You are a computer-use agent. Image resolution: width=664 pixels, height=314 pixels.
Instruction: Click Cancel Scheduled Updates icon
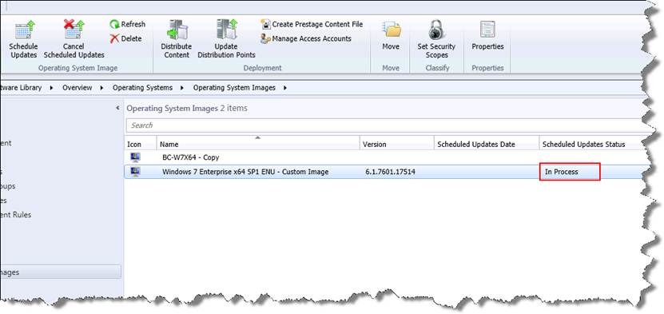coord(74,30)
